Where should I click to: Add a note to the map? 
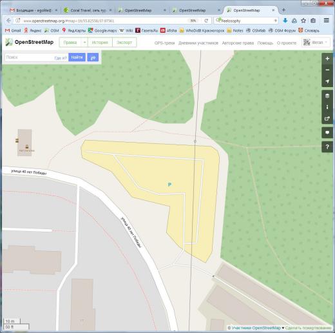(x=327, y=132)
